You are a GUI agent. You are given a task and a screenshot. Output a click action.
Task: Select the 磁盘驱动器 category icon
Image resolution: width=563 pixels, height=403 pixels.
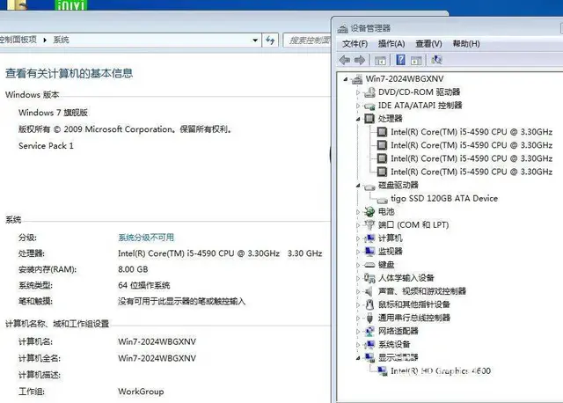click(x=369, y=186)
